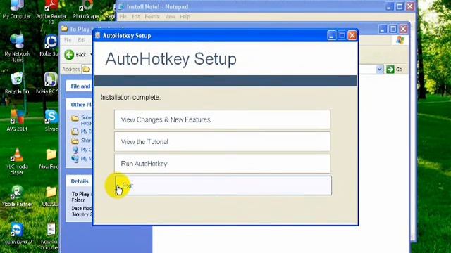This screenshot has width=451, height=253.
Task: Click Details panel header in Explorer
Action: tap(80, 181)
